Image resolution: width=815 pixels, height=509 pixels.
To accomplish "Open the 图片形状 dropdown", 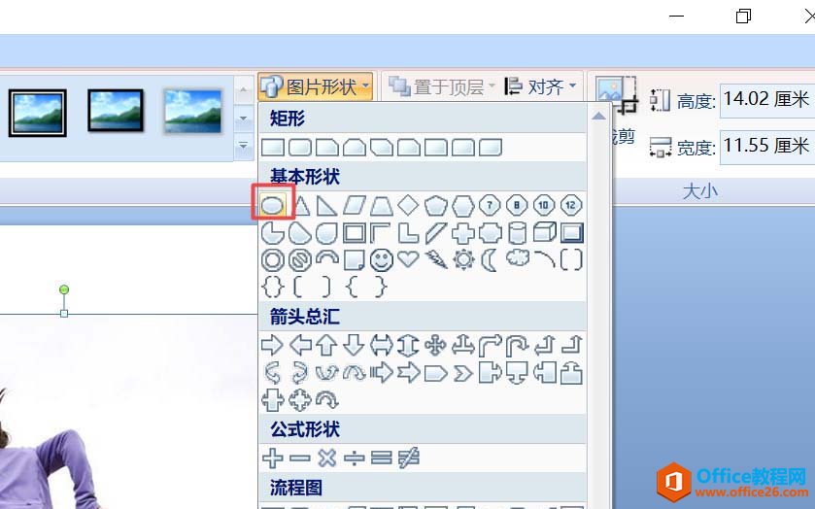I will click(x=316, y=86).
